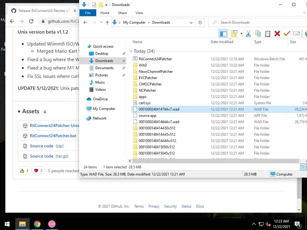Viewport: 307px width, 230px height.
Task: Click the heart reaction button
Action: (x=38, y=171)
